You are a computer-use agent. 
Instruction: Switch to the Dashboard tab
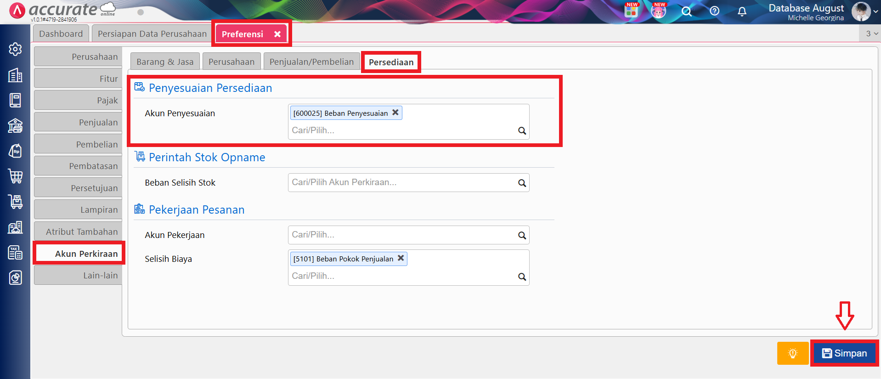61,34
